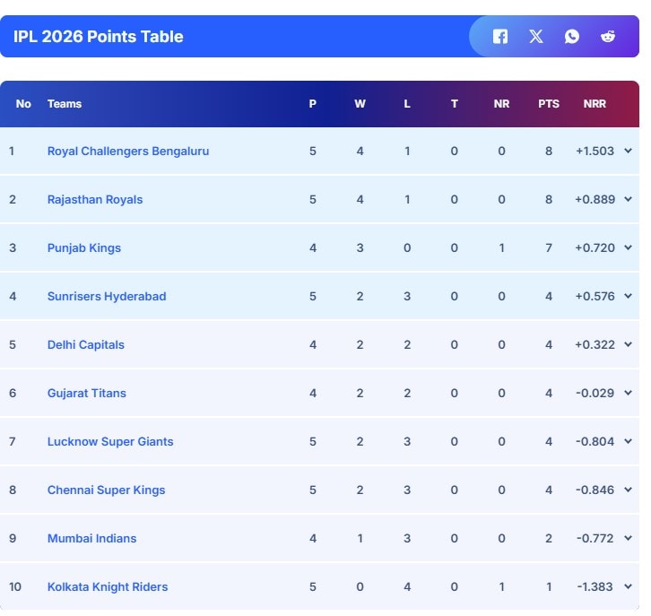Expand Delhi Capitals row chevron
This screenshot has height=616, width=651.
pyautogui.click(x=628, y=345)
